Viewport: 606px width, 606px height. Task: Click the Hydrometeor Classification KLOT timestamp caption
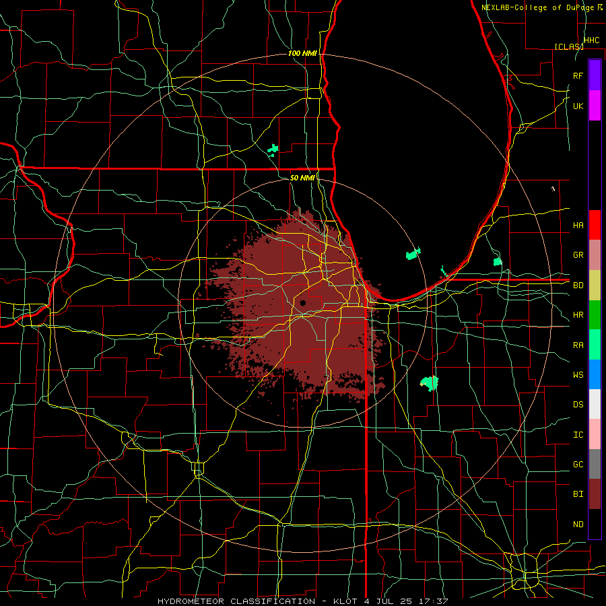(303, 601)
